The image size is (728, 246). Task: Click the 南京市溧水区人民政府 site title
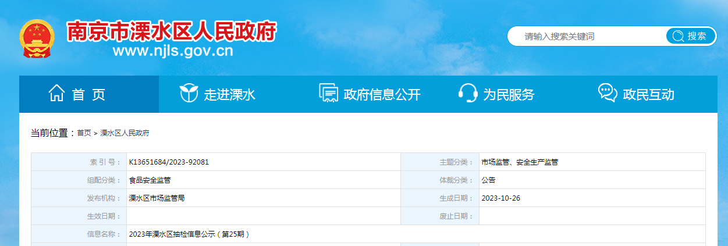(x=172, y=31)
